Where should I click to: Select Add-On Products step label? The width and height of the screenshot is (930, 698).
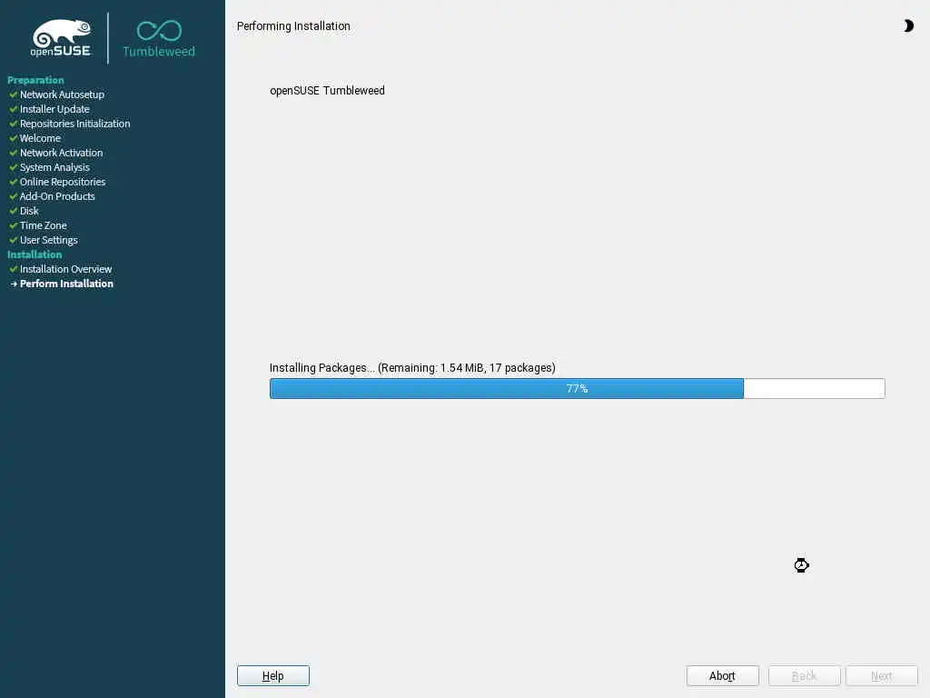point(57,196)
